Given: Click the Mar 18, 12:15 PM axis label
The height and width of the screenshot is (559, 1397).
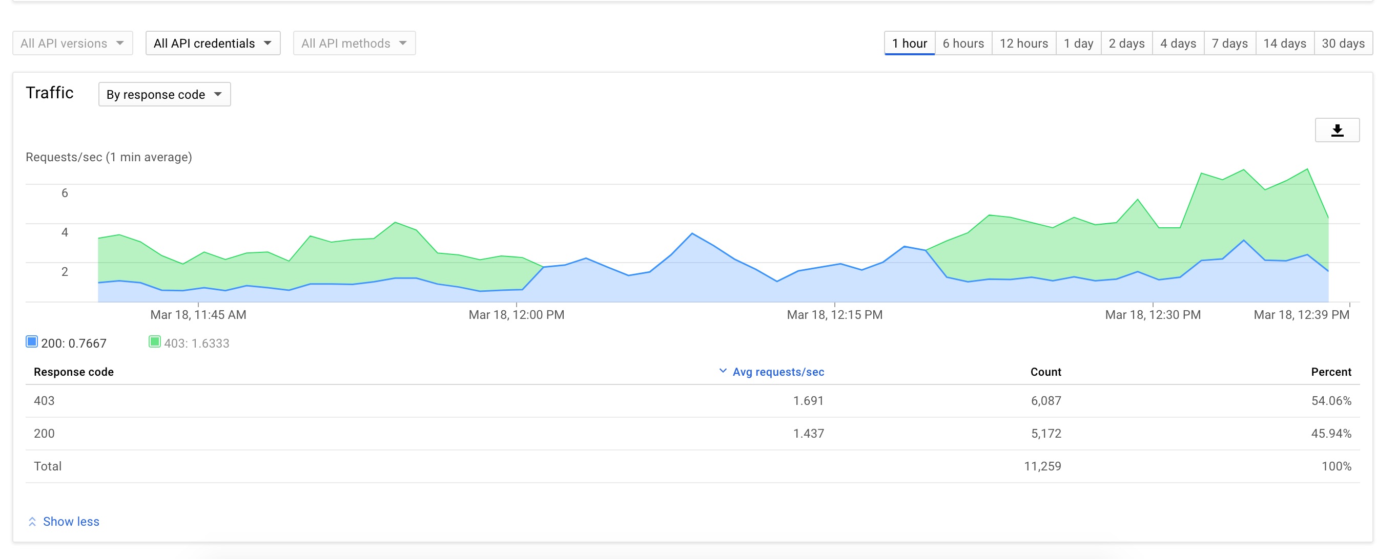Looking at the screenshot, I should [x=835, y=315].
